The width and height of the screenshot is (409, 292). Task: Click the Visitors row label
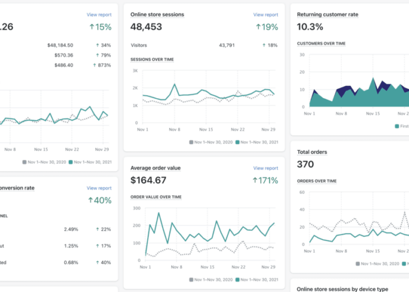139,46
